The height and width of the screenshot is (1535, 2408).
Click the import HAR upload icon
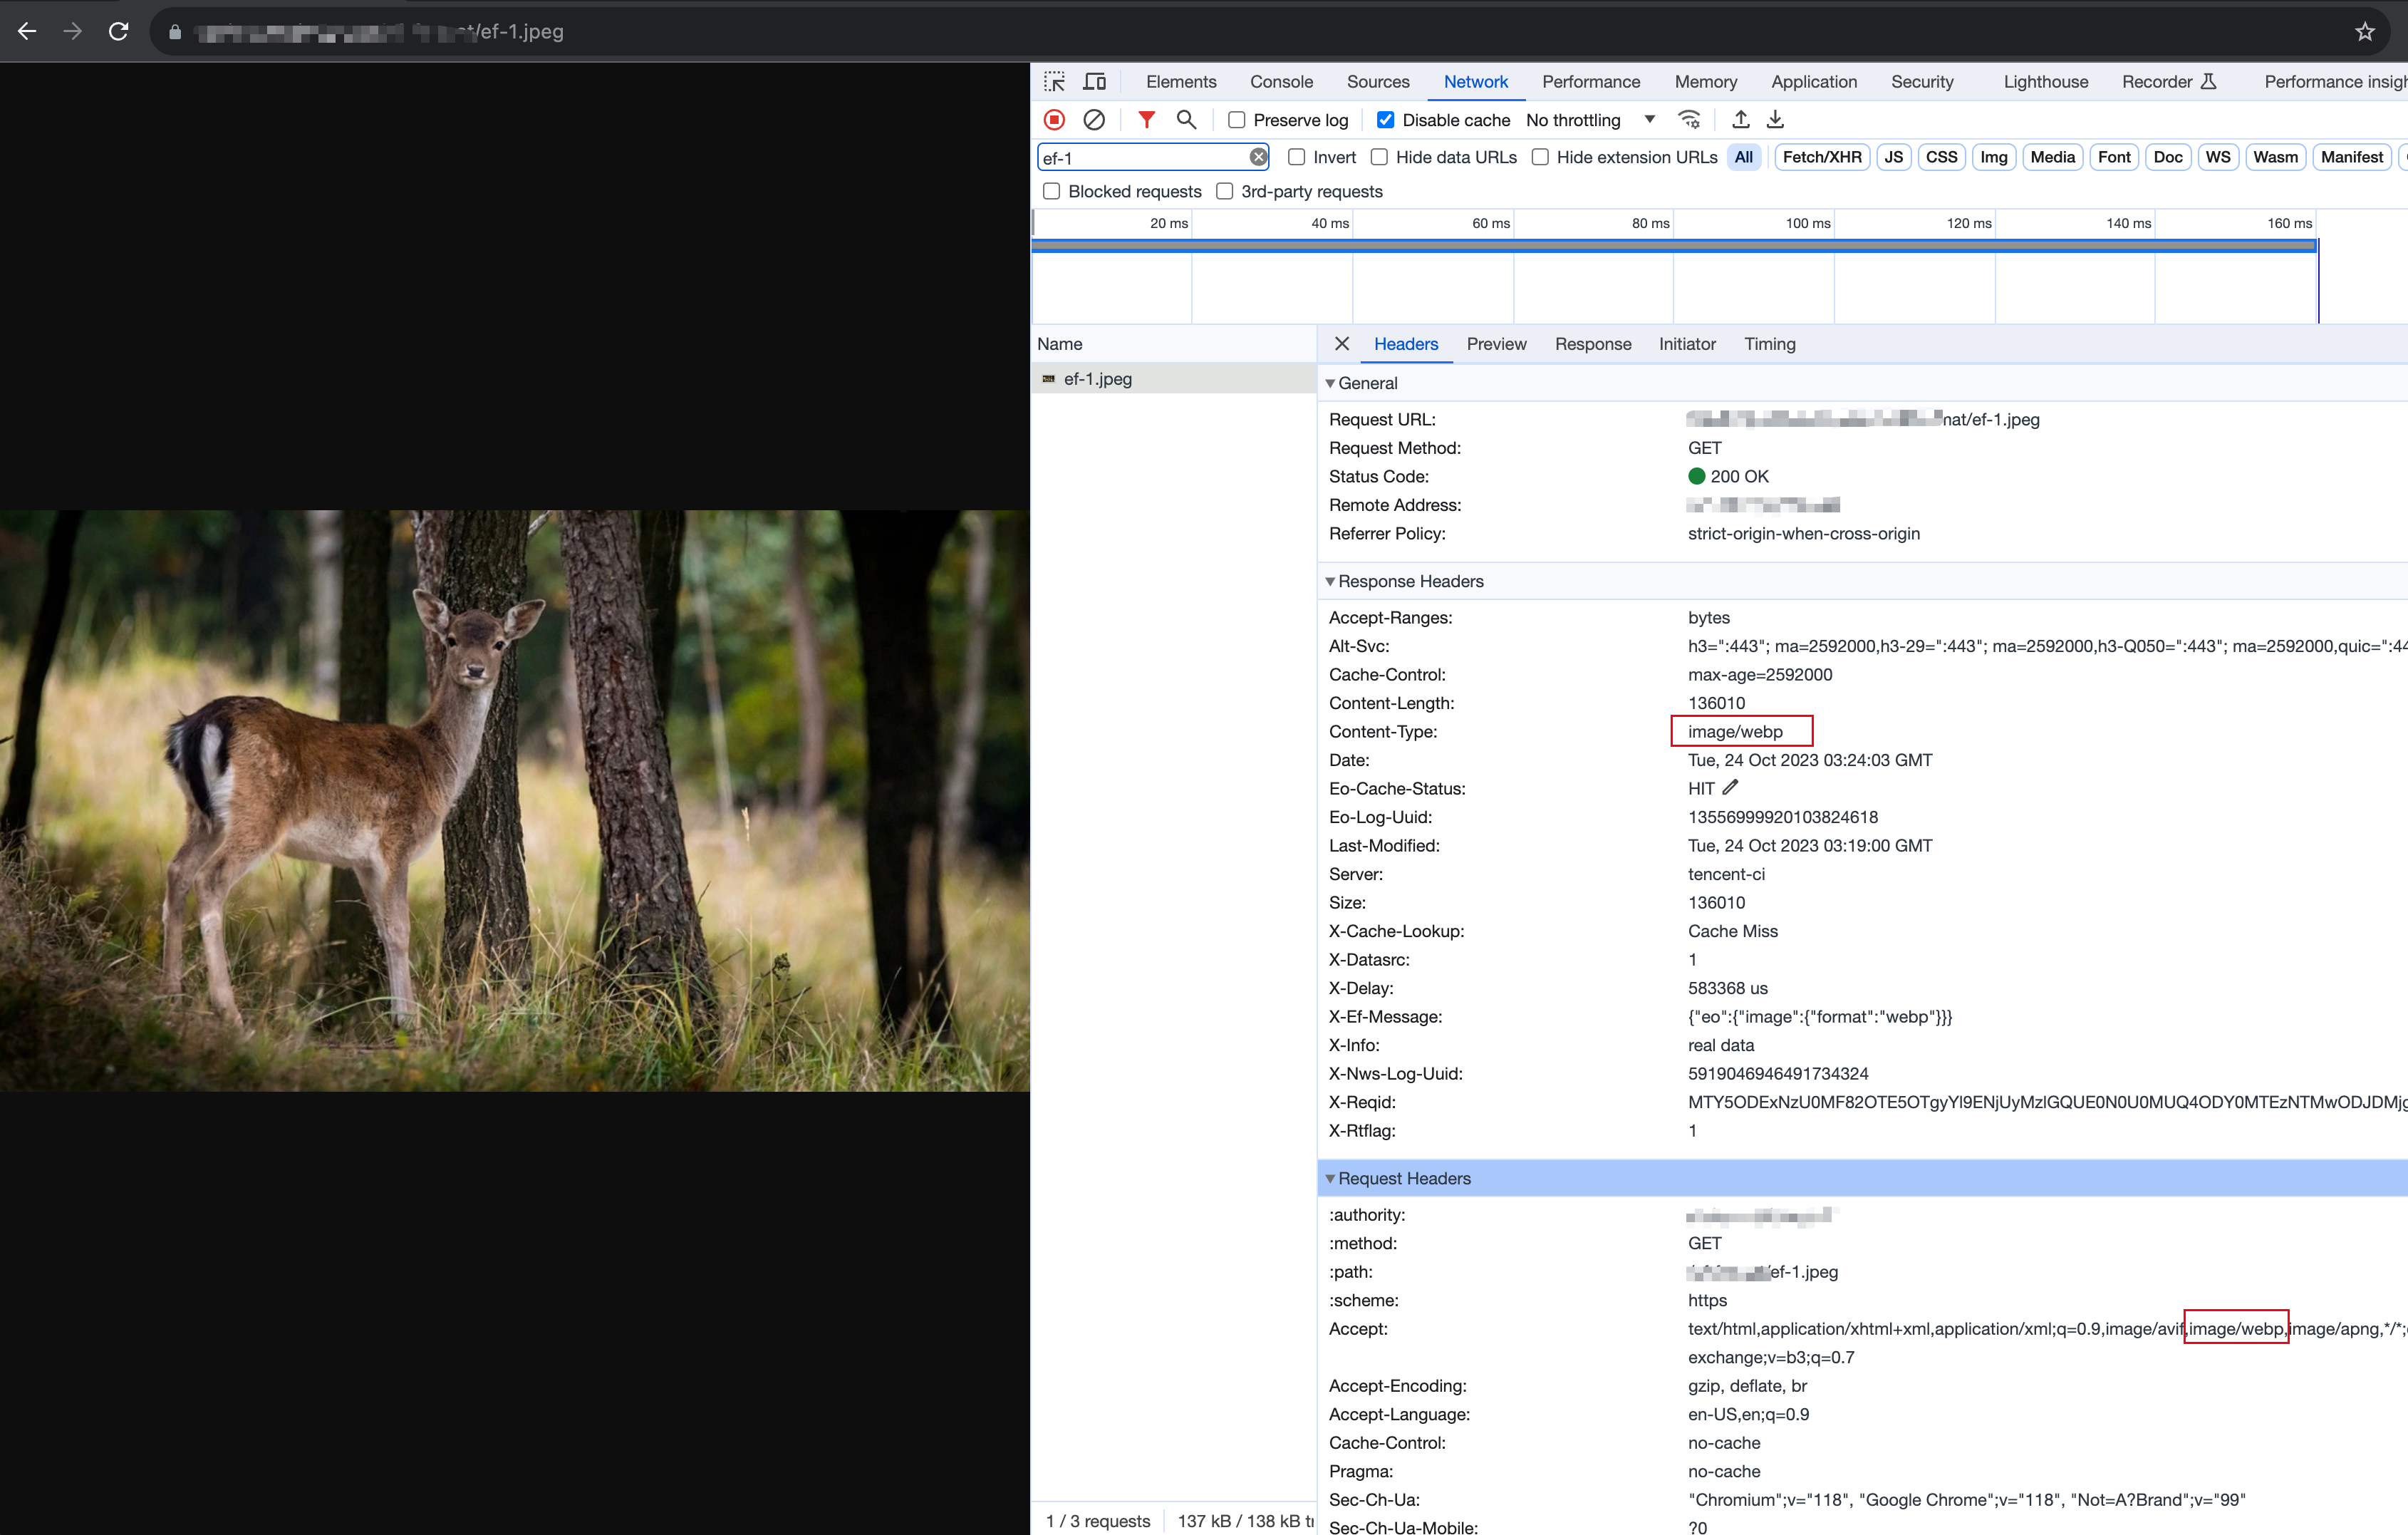[1741, 120]
